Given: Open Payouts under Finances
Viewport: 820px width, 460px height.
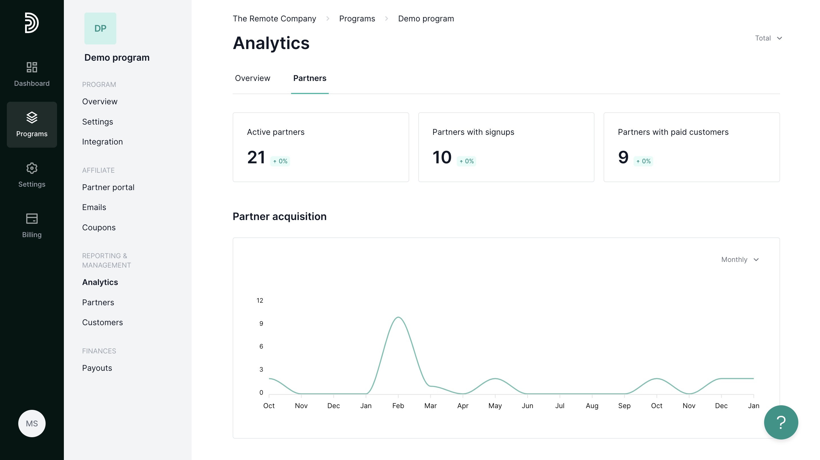Looking at the screenshot, I should tap(97, 368).
